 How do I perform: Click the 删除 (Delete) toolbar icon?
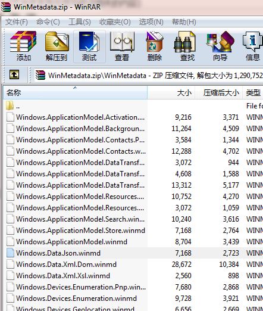pos(155,46)
